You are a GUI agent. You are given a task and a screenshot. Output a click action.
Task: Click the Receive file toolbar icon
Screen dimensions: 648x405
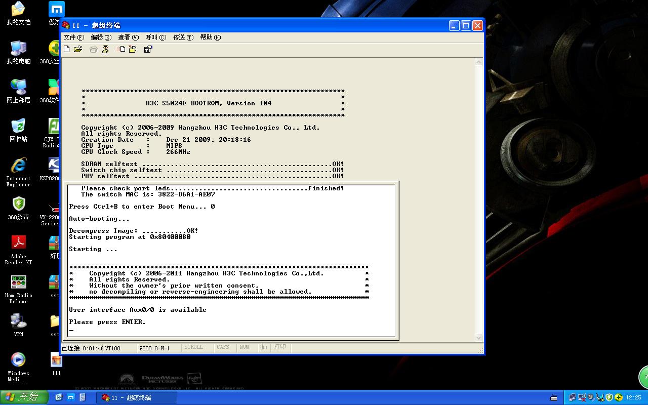click(x=133, y=49)
